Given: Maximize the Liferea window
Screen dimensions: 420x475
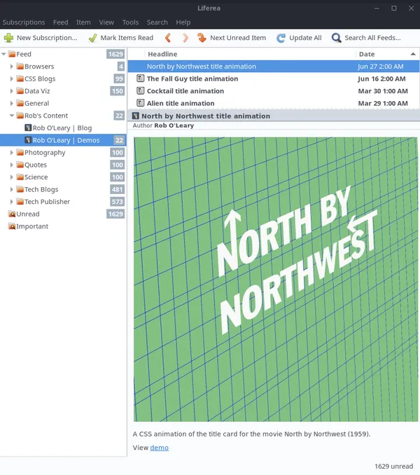Looking at the screenshot, I should (394, 8).
